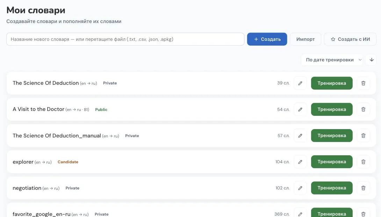Click Создать с ИИ button
Viewport: 381px width, 217px height.
[350, 39]
